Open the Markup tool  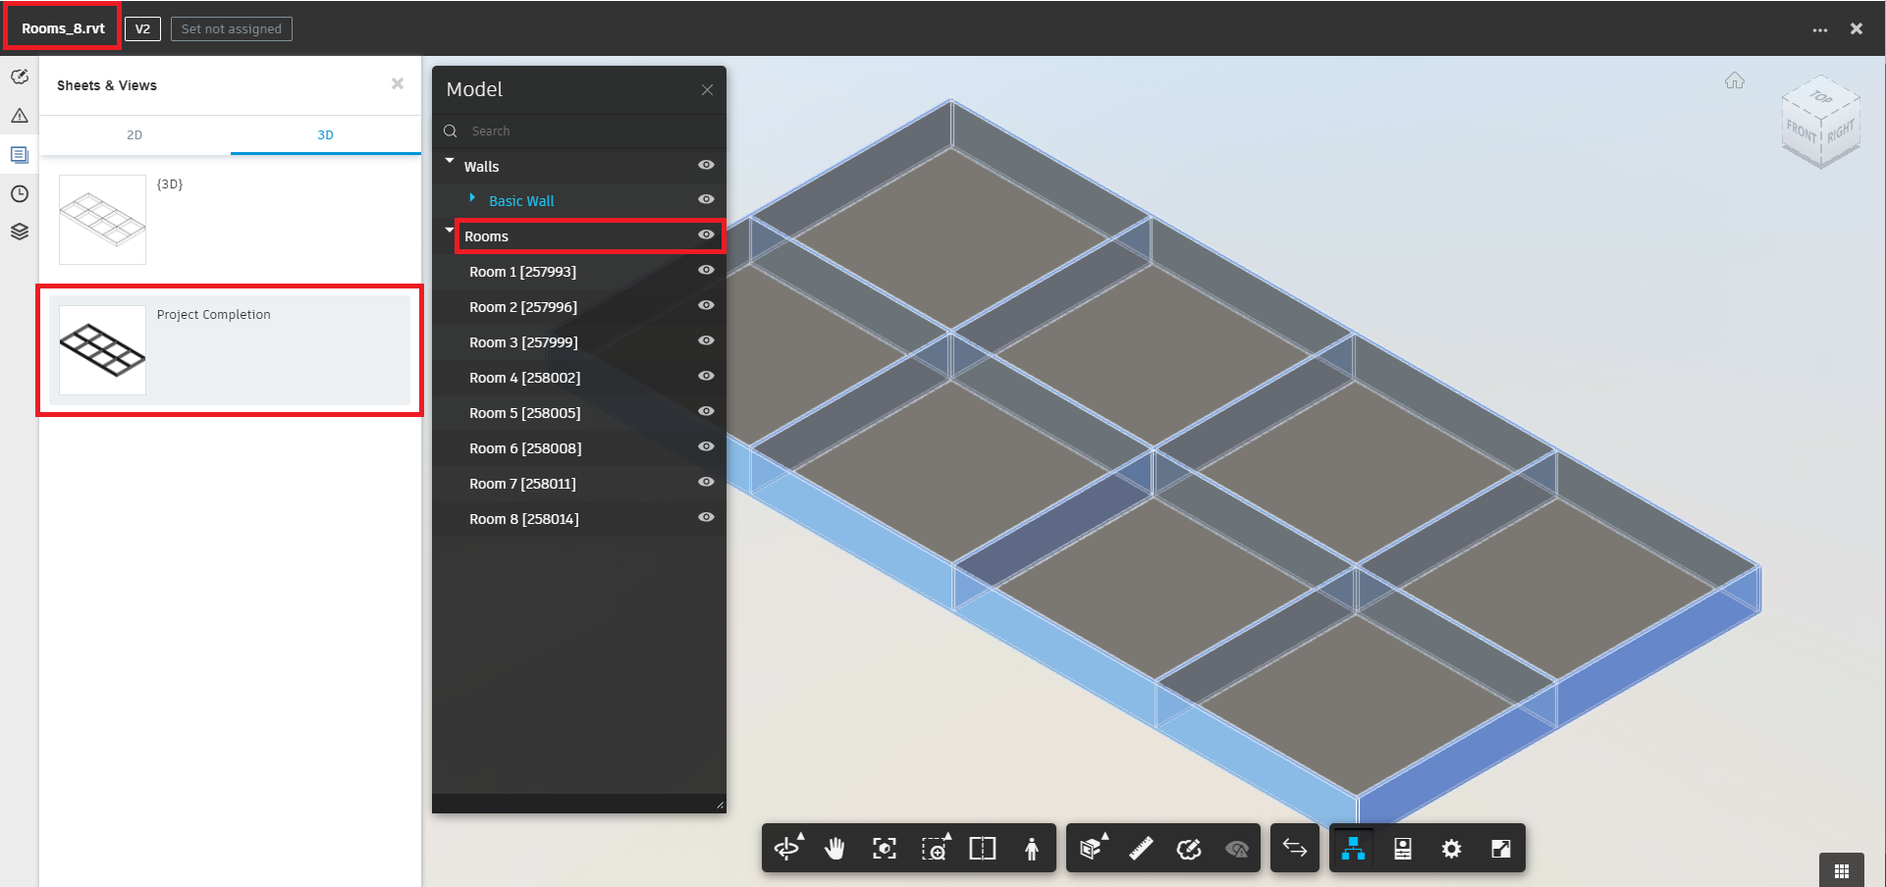(1189, 848)
